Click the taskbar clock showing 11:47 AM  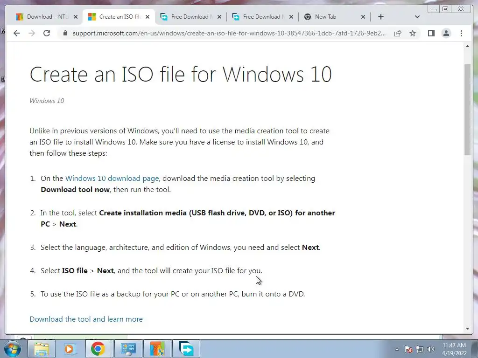454,349
